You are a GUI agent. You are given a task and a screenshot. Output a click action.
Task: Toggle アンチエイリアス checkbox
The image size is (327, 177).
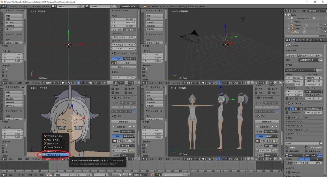click(289, 104)
